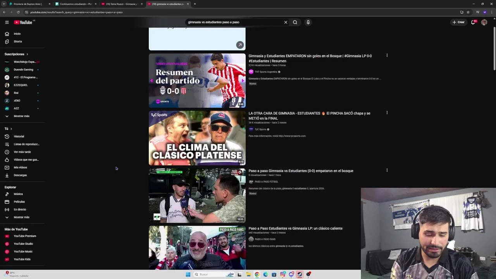
Task: Open EZZEQUIEL subscription channel
Action: [x=22, y=85]
